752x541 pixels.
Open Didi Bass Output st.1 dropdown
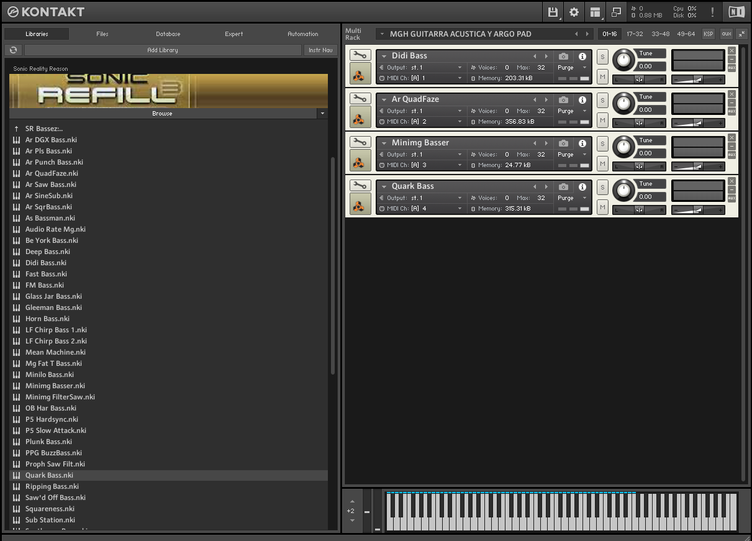[422, 67]
